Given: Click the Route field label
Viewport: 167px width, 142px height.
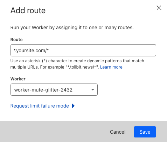Looking at the screenshot, I should 16,40.
